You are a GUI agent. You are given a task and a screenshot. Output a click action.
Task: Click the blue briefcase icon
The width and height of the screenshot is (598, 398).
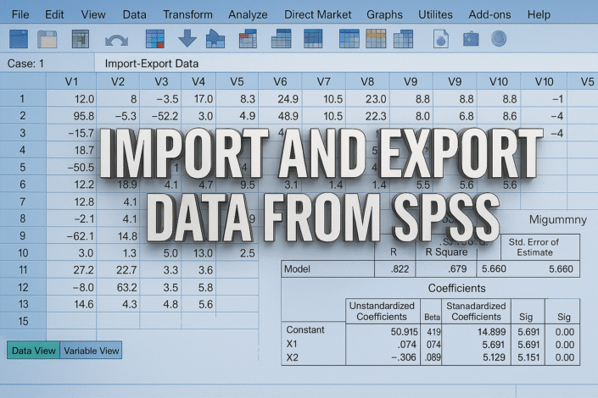(x=471, y=39)
